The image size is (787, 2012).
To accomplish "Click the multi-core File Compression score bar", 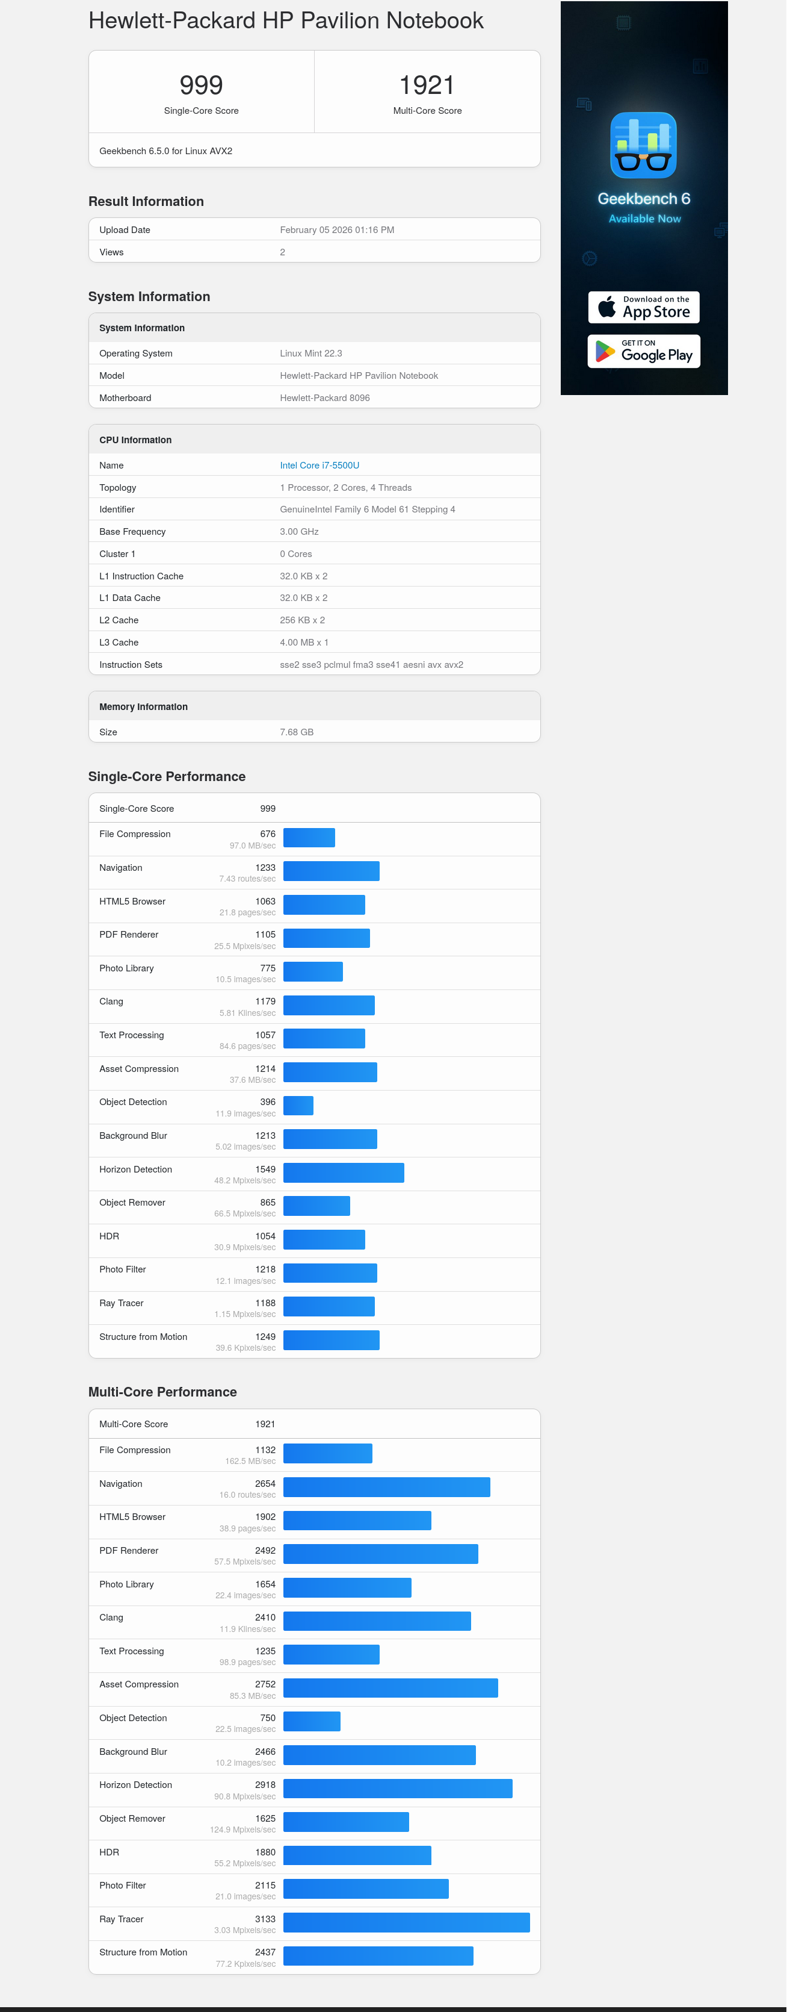I will point(327,1453).
